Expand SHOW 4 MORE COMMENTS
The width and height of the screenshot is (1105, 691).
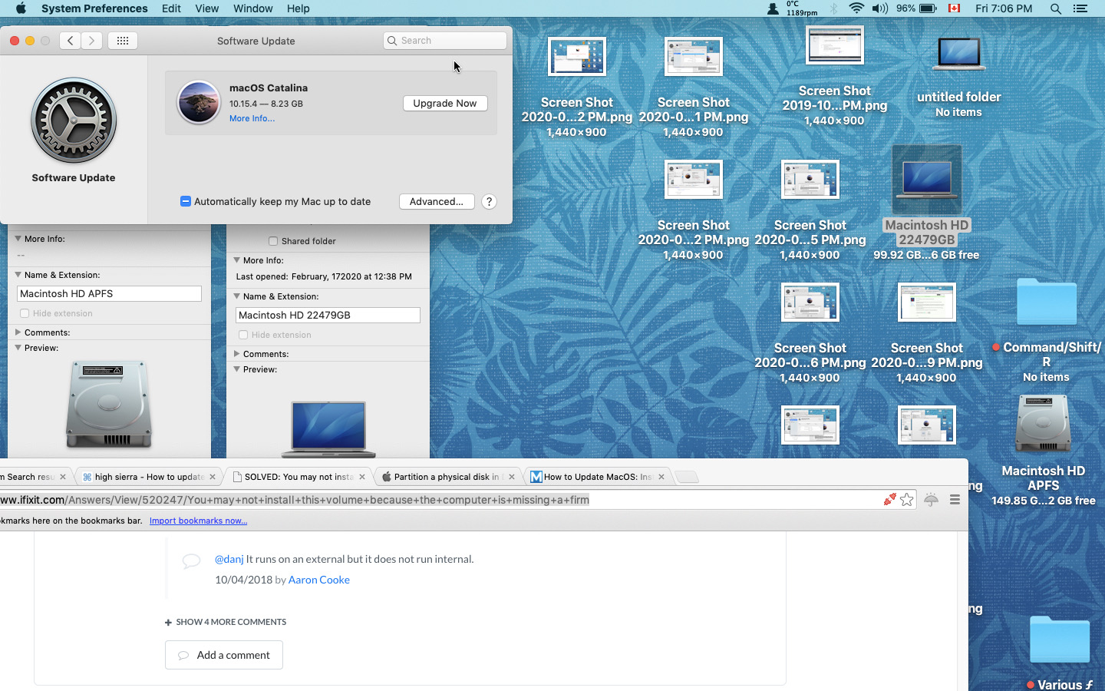(226, 622)
